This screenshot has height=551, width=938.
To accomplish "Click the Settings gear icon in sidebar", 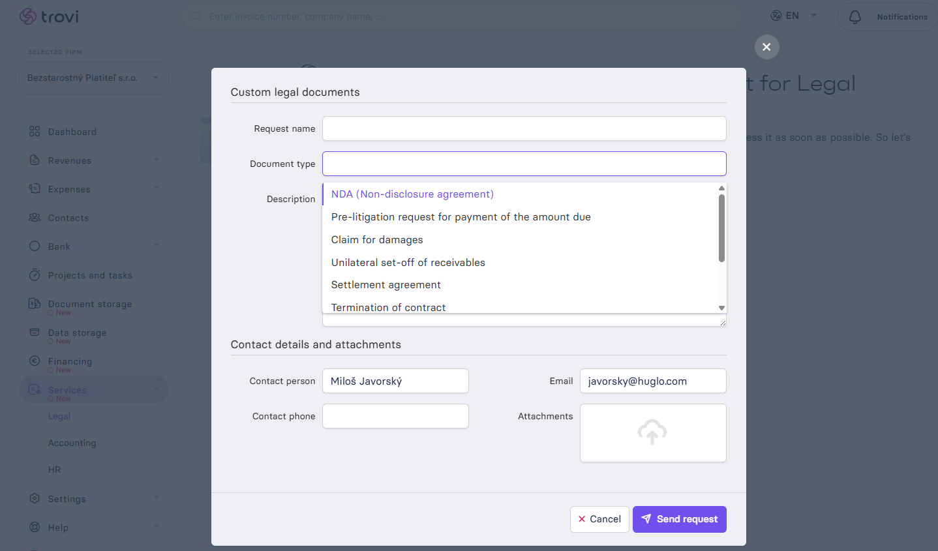I will coord(35,498).
